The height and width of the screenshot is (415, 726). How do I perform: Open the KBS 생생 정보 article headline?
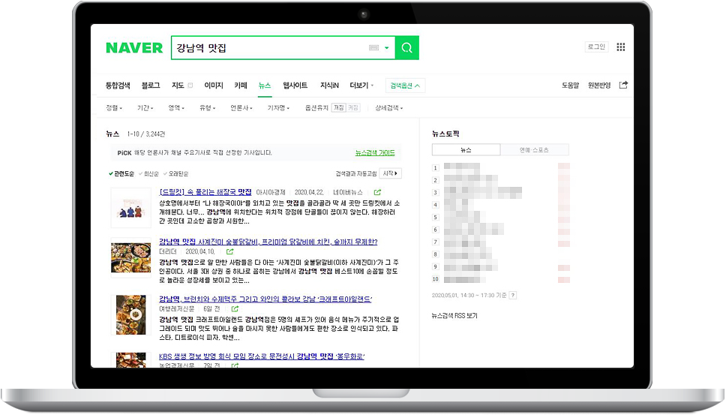[262, 356]
